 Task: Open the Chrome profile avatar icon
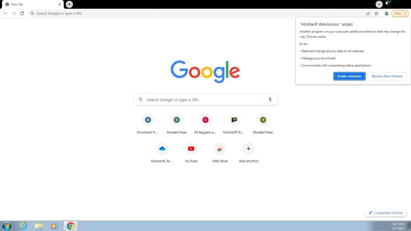coord(386,13)
